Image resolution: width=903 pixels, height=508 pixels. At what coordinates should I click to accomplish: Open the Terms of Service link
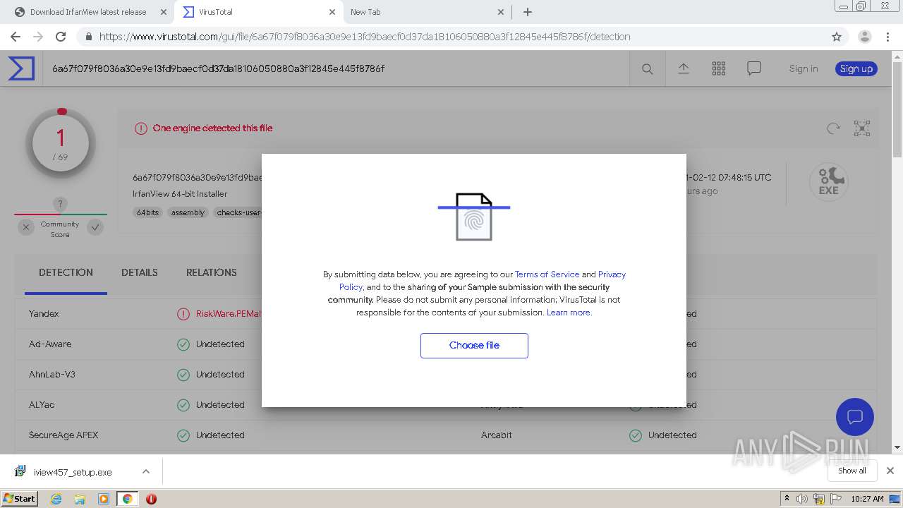(x=547, y=274)
